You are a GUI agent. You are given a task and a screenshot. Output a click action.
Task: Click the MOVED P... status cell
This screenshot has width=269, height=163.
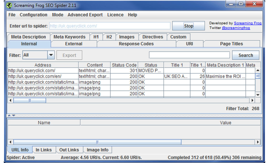(151, 70)
